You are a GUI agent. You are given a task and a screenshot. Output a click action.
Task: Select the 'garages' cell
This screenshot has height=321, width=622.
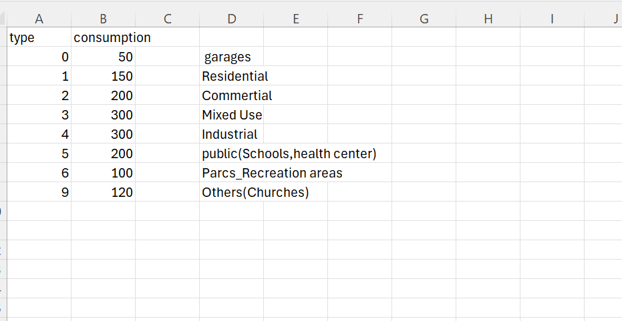[228, 57]
